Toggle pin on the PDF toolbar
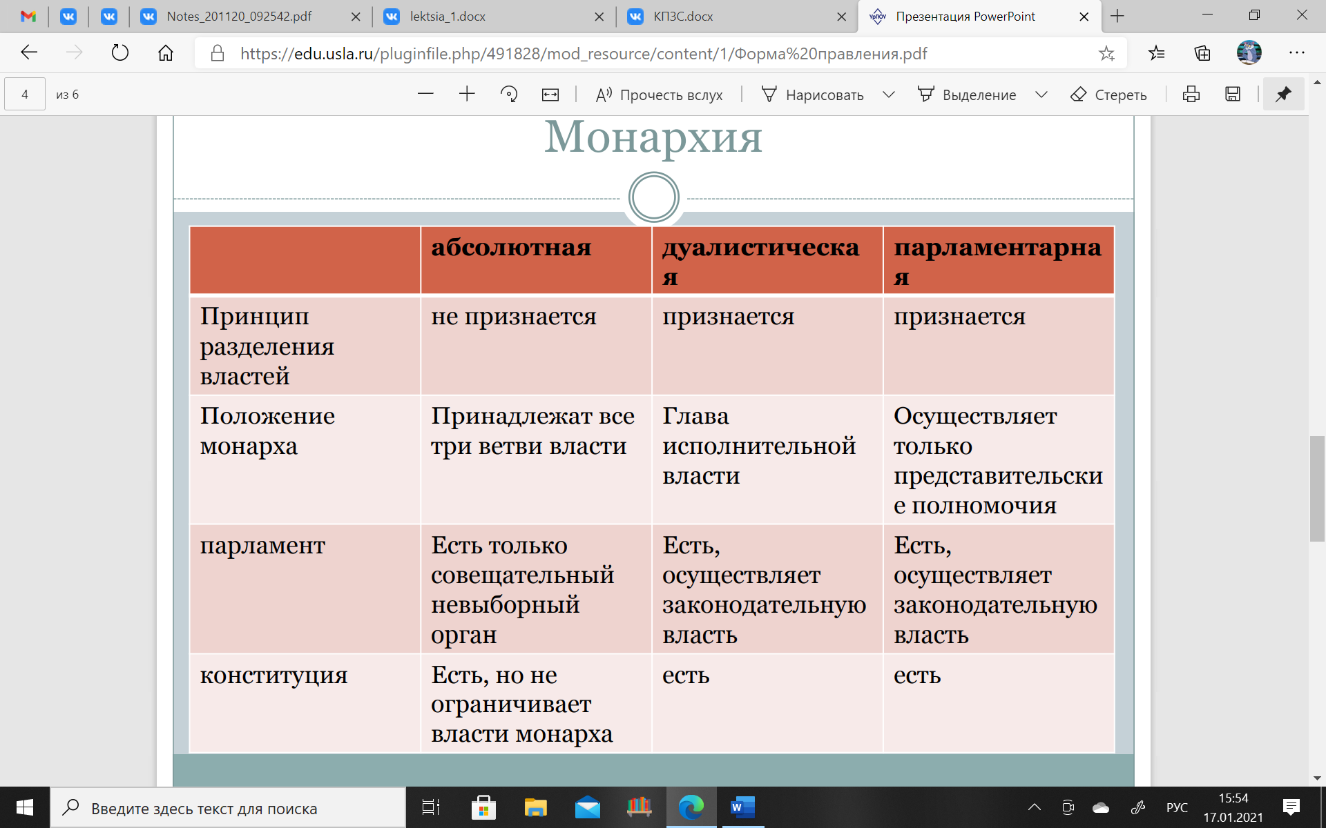 pyautogui.click(x=1283, y=95)
